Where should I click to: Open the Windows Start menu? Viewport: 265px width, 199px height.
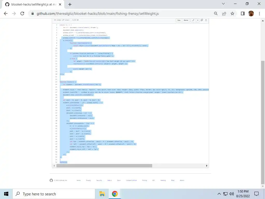[x=6, y=194]
